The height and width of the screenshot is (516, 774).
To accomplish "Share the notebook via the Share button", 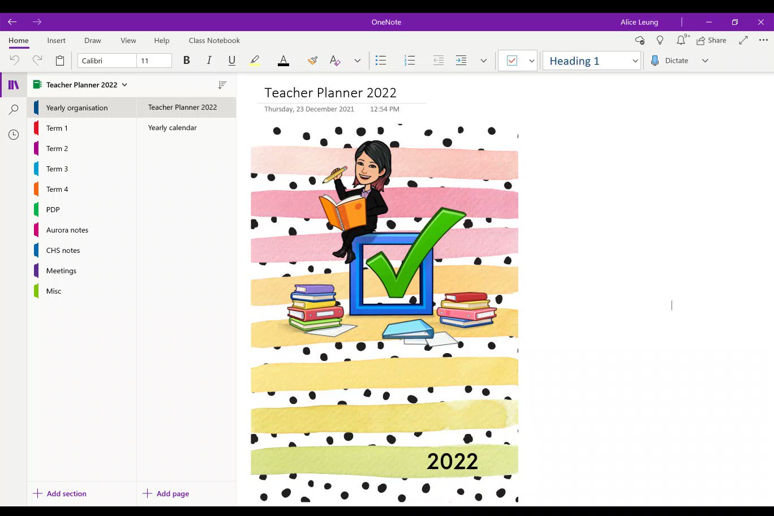I will [712, 40].
